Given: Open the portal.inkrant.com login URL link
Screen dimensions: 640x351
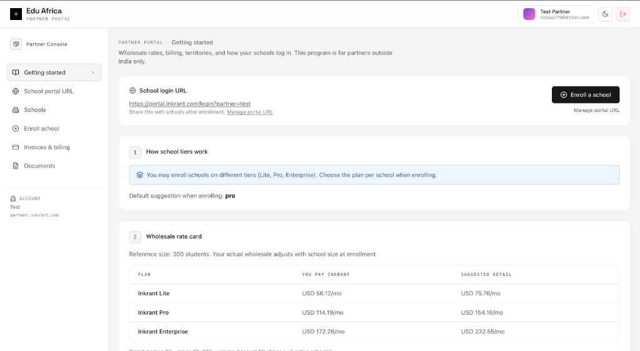Looking at the screenshot, I should click(190, 104).
